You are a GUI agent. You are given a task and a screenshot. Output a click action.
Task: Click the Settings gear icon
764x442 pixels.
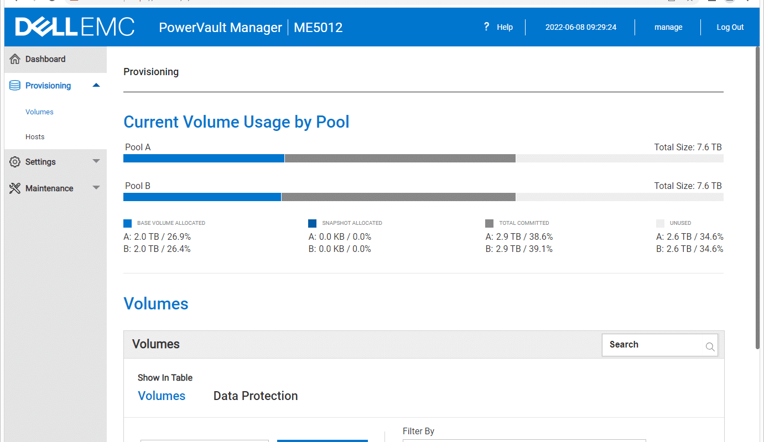[x=15, y=162]
